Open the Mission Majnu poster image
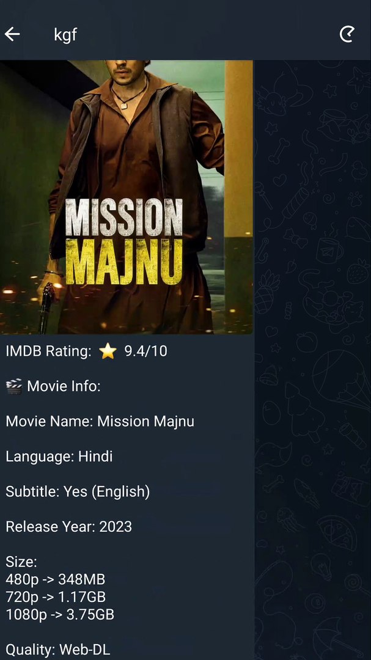The height and width of the screenshot is (660, 371). pos(127,197)
